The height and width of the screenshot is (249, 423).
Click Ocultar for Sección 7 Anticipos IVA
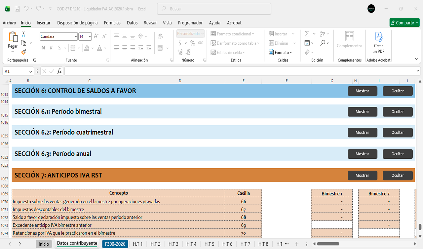(x=398, y=175)
